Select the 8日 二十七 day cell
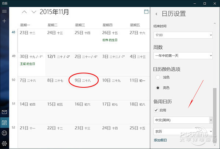 click(59, 88)
